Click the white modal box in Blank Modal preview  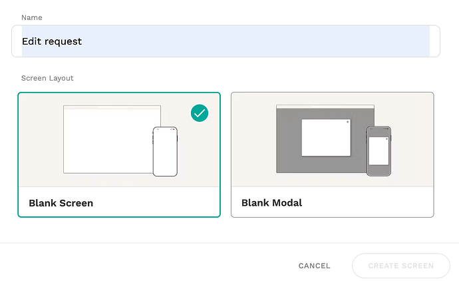(x=326, y=137)
